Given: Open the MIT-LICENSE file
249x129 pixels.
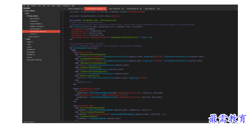Looking at the screenshot, I should (31, 52).
